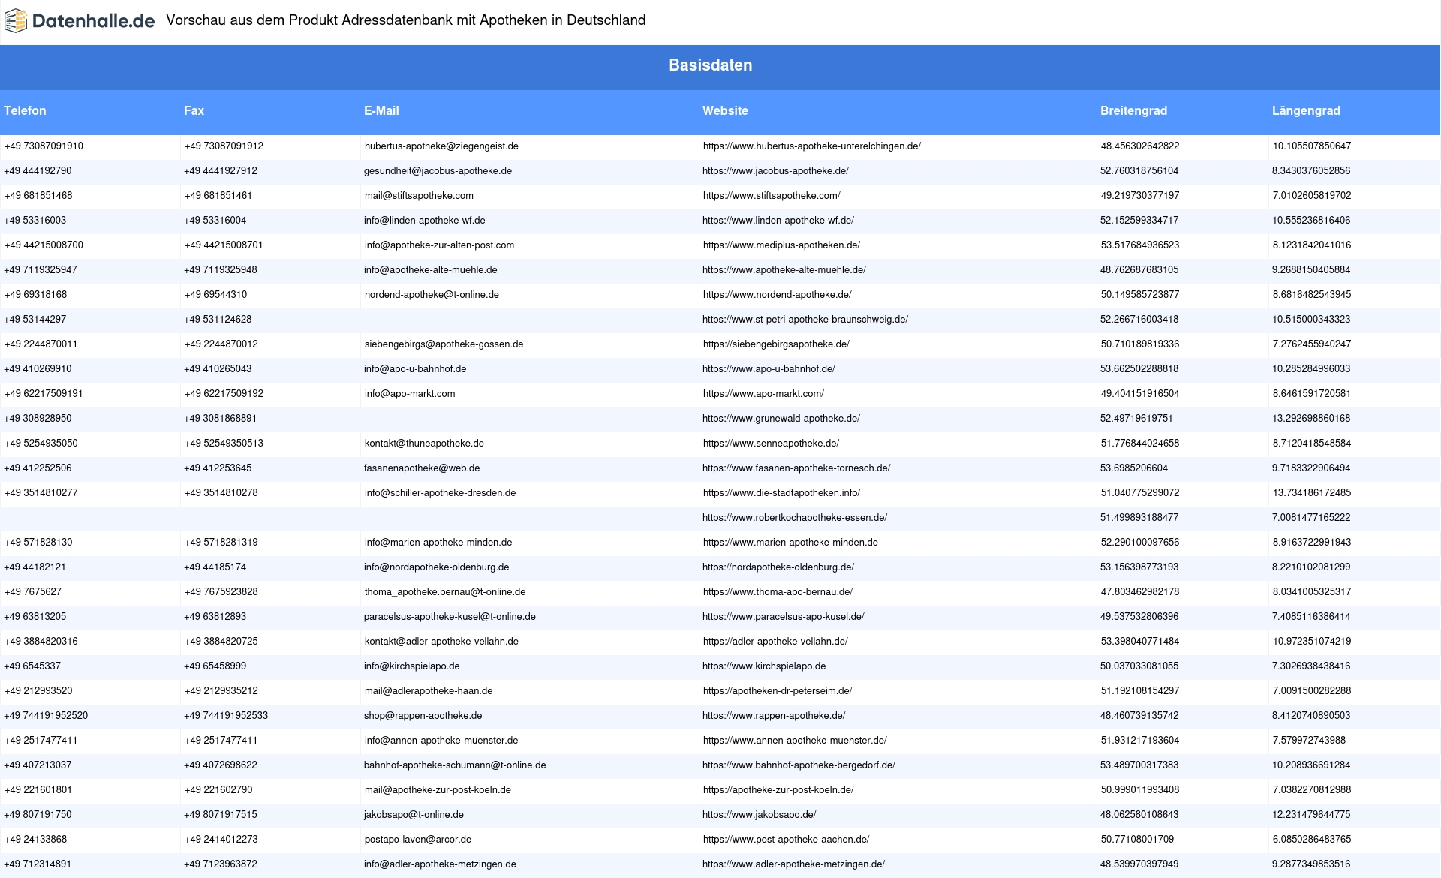Click email shop@rappen-apotheke.de
The image size is (1441, 878).
coord(423,716)
